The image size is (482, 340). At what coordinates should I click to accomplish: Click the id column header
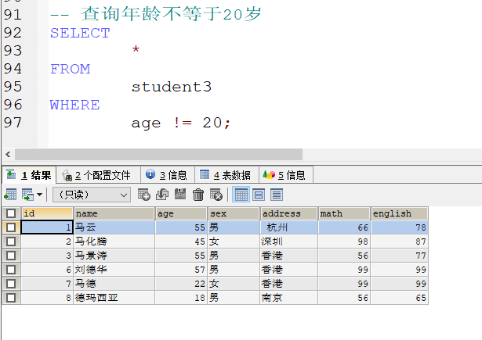[x=47, y=213]
